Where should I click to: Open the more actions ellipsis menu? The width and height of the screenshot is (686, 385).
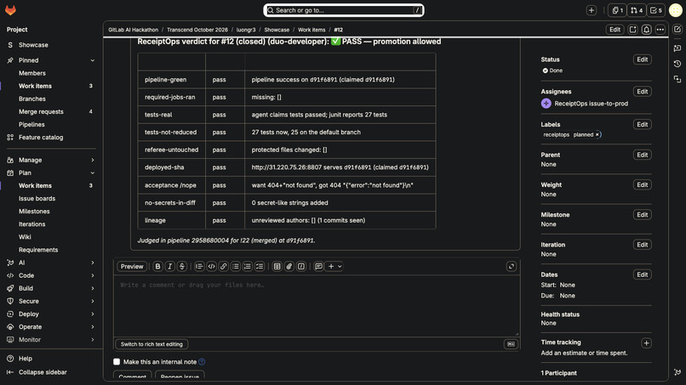660,29
